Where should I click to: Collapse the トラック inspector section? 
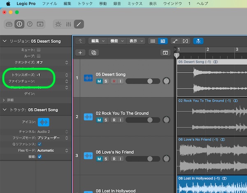coord(5,110)
